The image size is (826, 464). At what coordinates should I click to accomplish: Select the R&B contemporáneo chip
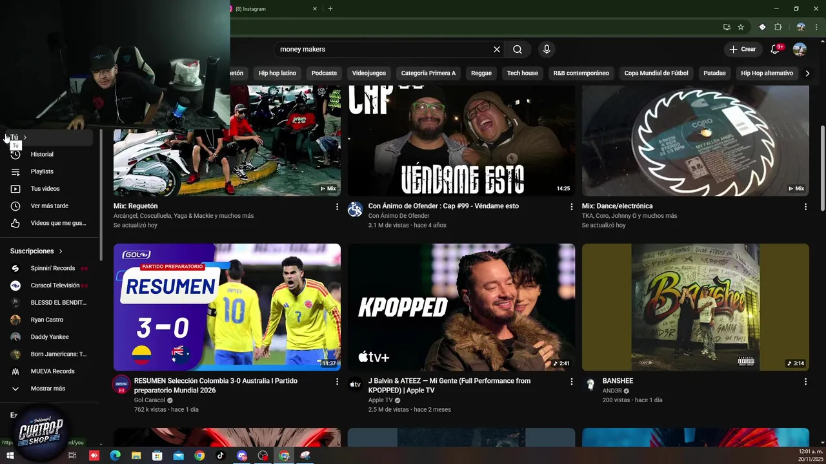click(581, 73)
